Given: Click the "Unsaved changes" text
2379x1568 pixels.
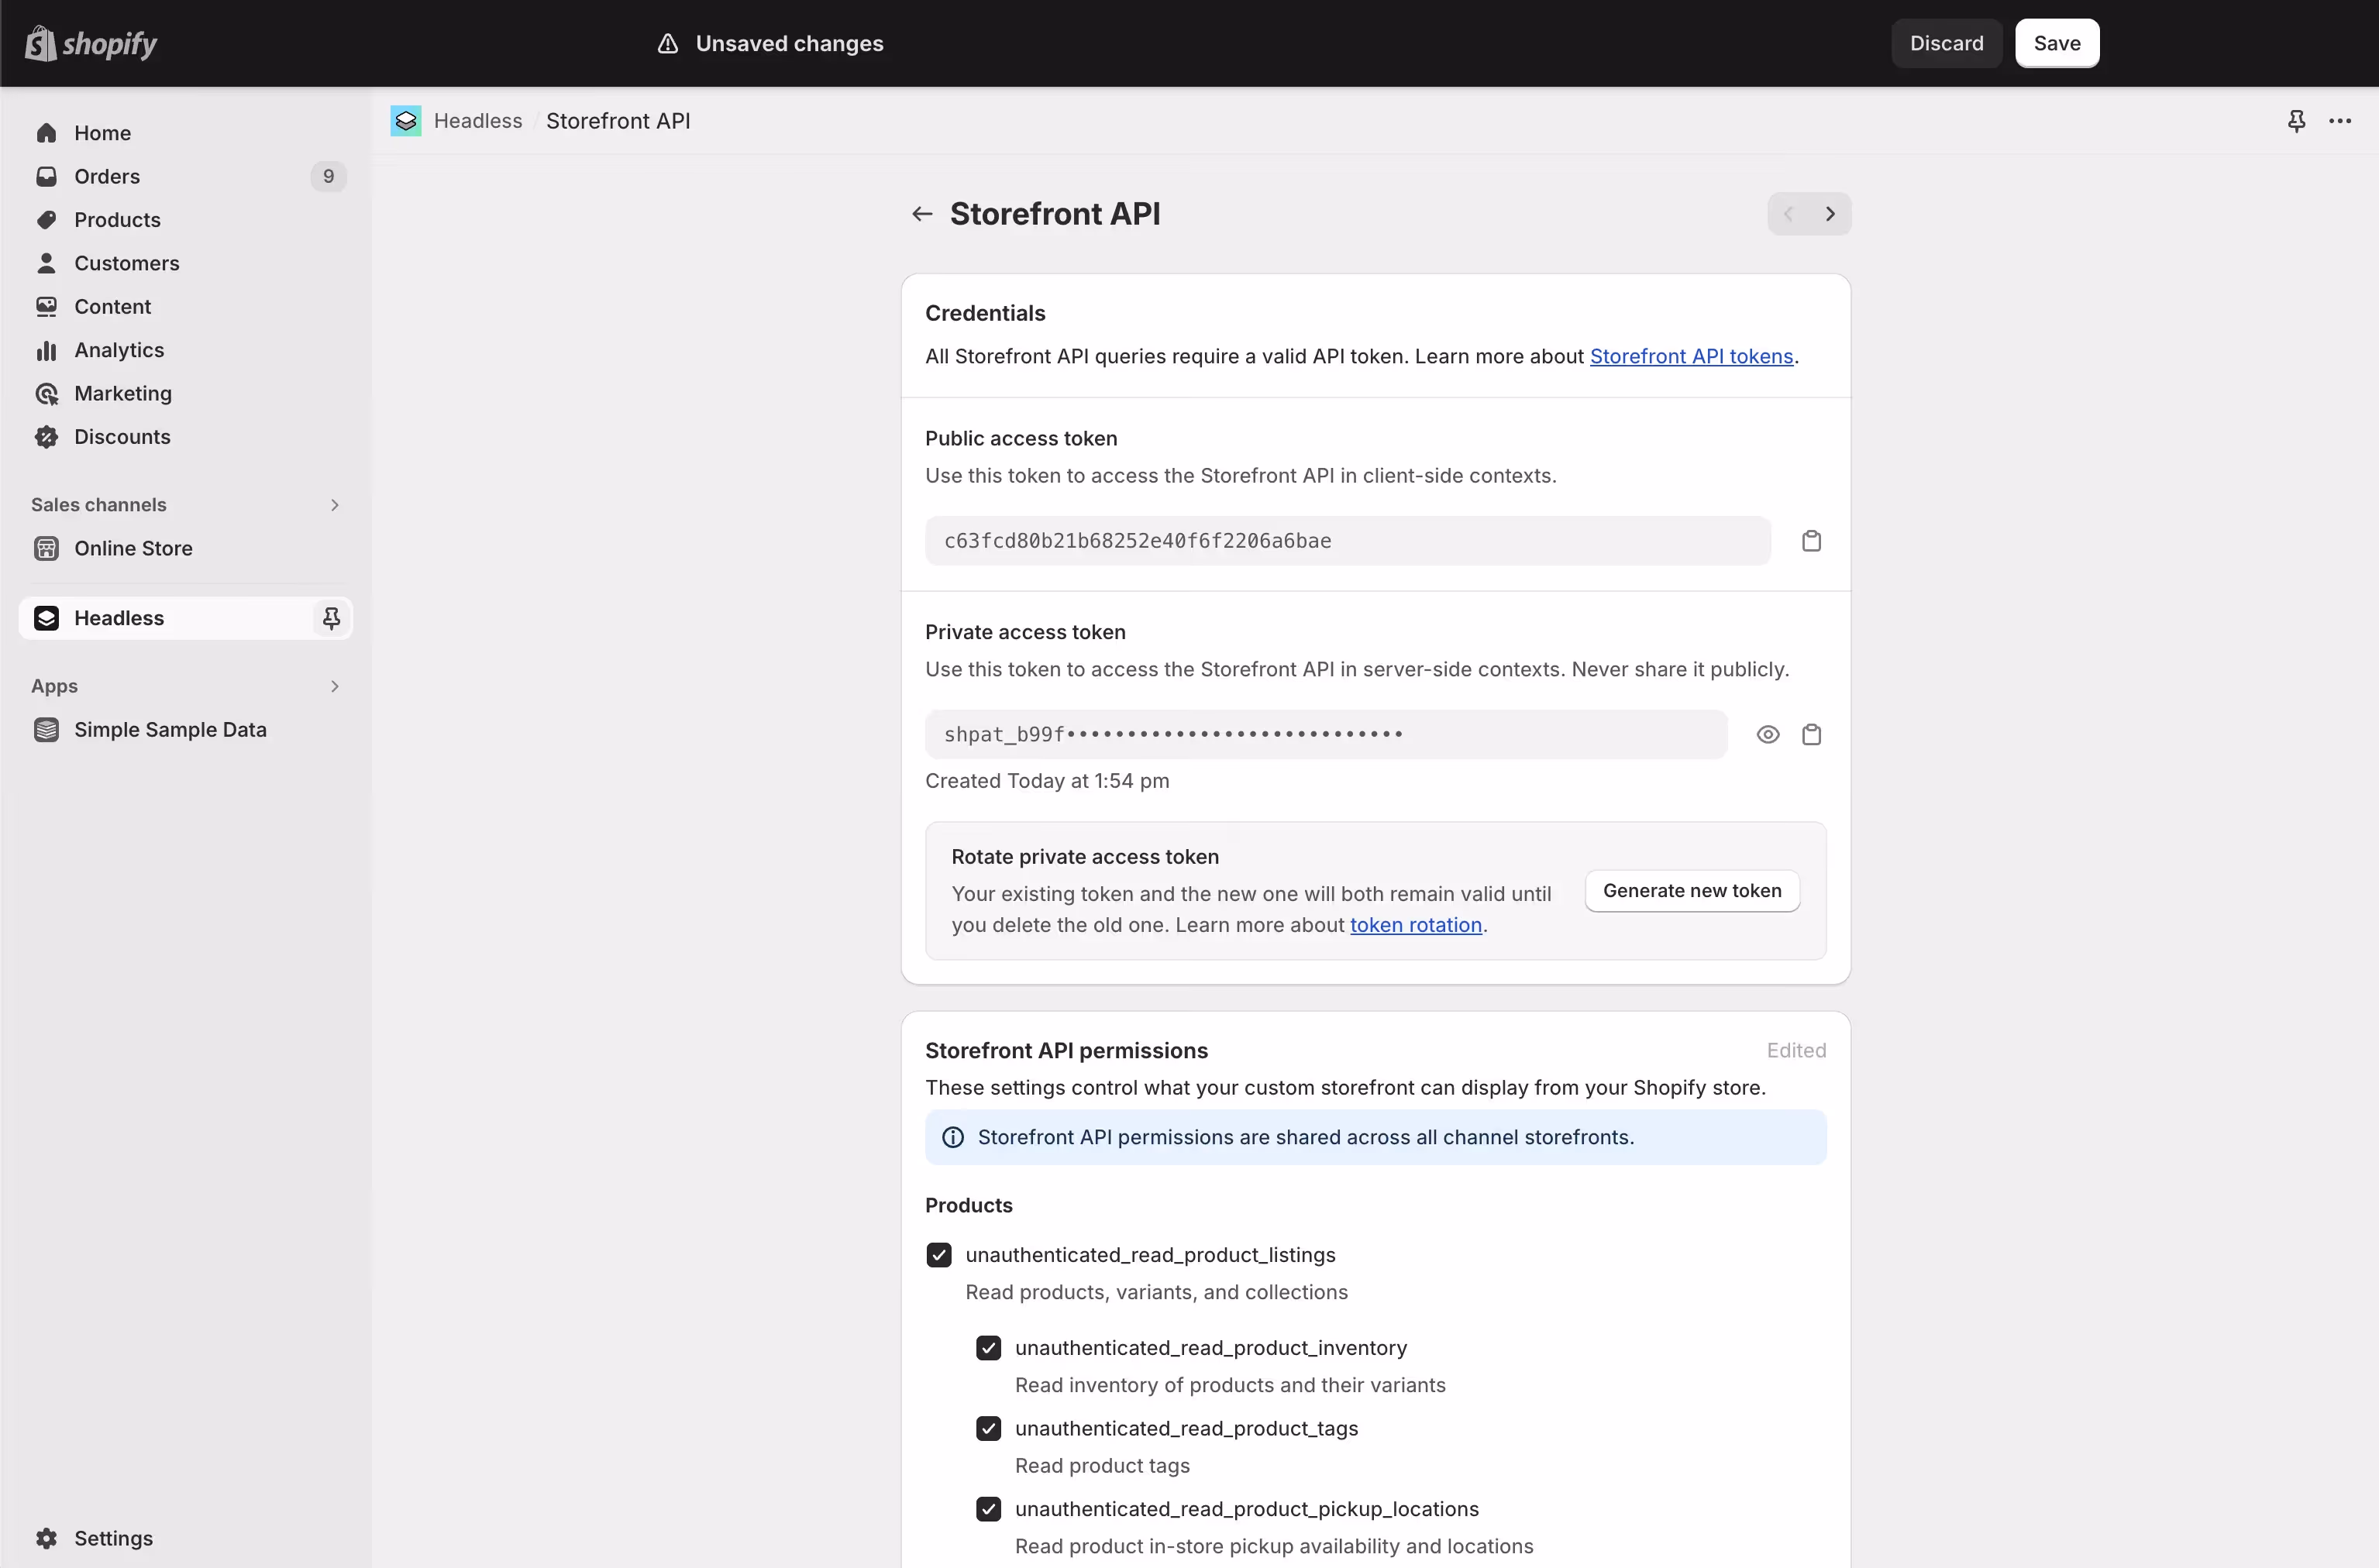Looking at the screenshot, I should (789, 43).
